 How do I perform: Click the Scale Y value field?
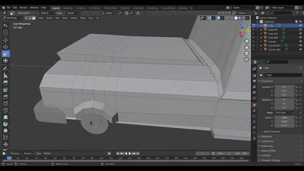(284, 122)
